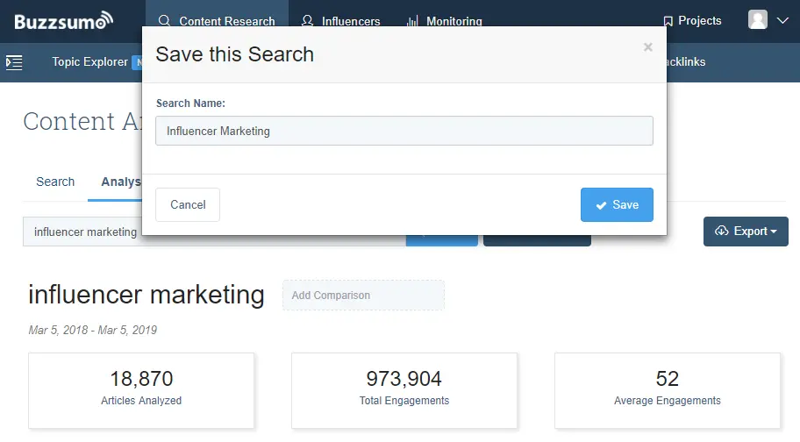Select Topic Explorer in the sub-navigation
800x442 pixels.
tap(89, 62)
